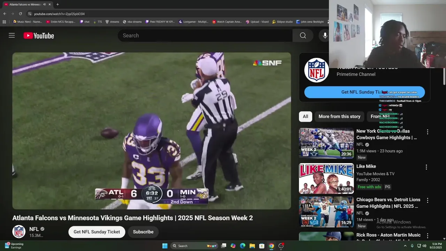The height and width of the screenshot is (251, 446).
Task: Mute tab using the speaker icon
Action: [44, 5]
